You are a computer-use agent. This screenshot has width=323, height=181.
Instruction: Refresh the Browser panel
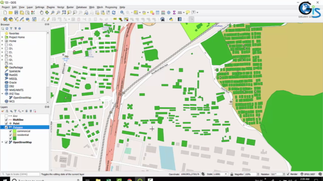point(7,29)
